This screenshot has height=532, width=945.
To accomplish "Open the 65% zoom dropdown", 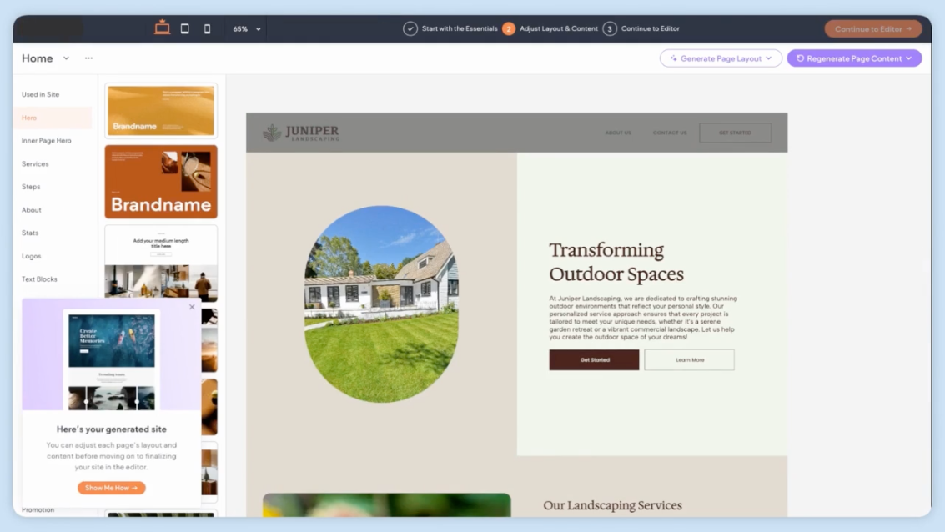I will tap(247, 28).
